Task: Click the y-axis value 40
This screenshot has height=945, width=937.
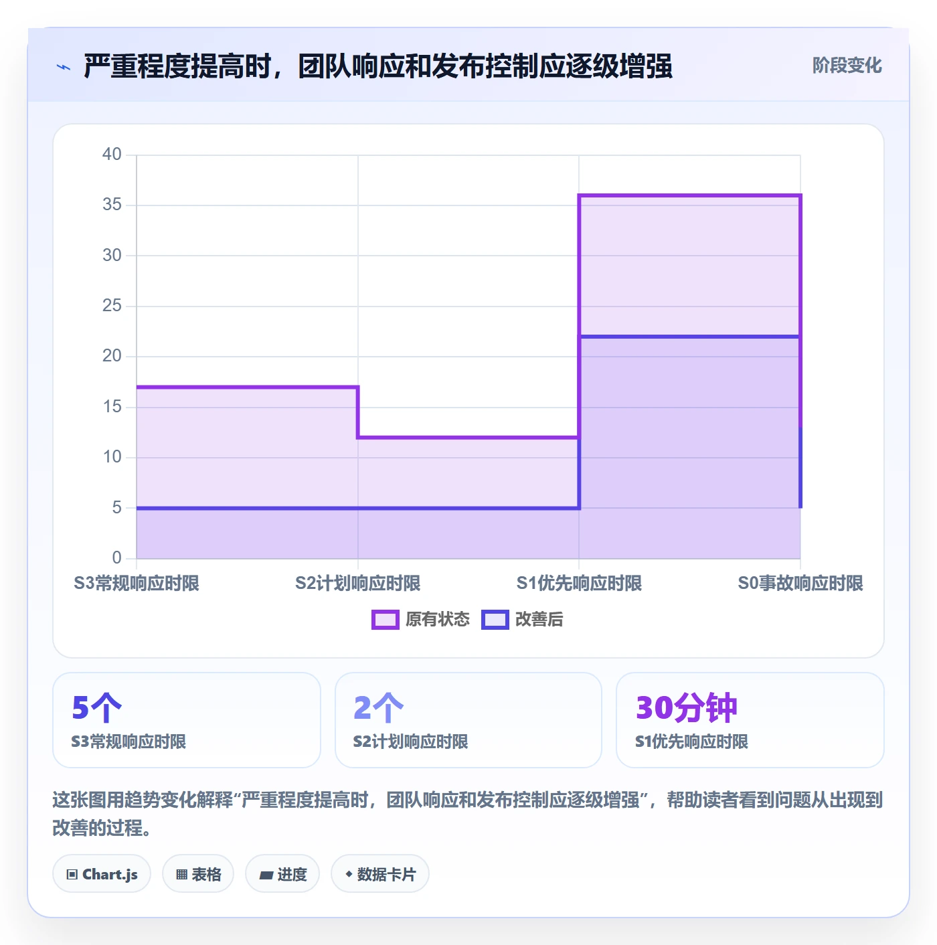Action: (112, 155)
